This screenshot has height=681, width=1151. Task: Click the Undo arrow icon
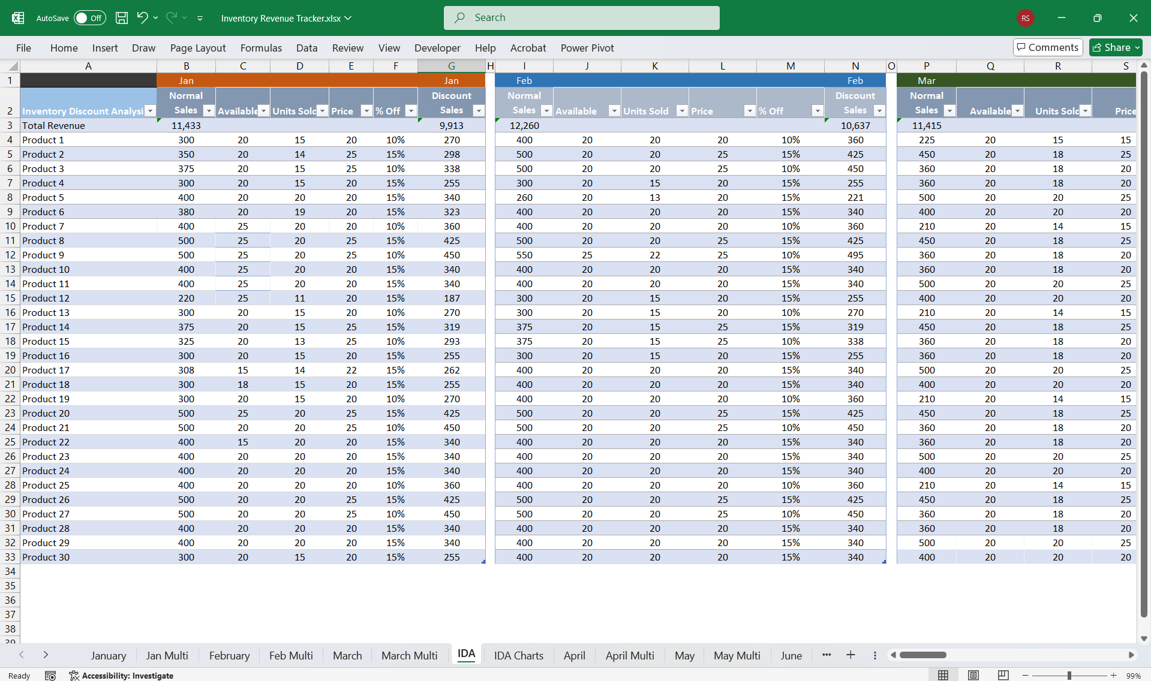142,18
